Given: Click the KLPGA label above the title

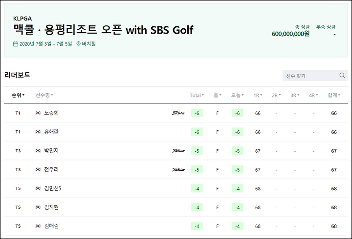Looking at the screenshot, I should pyautogui.click(x=22, y=19).
